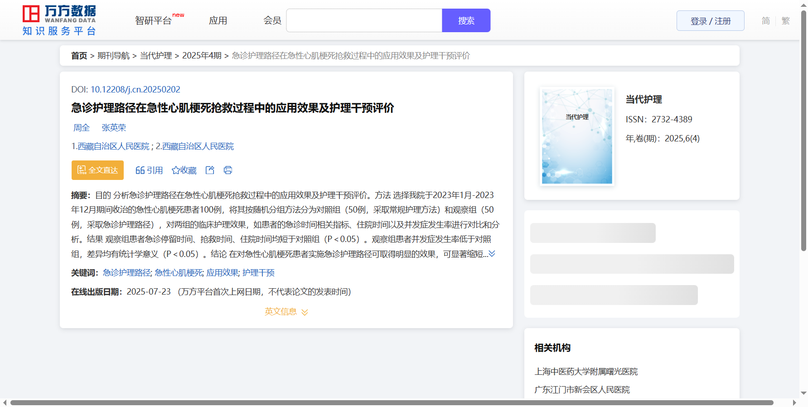
Task: Click the DOI link 10.12208/j.cn.20250202
Action: [x=135, y=89]
